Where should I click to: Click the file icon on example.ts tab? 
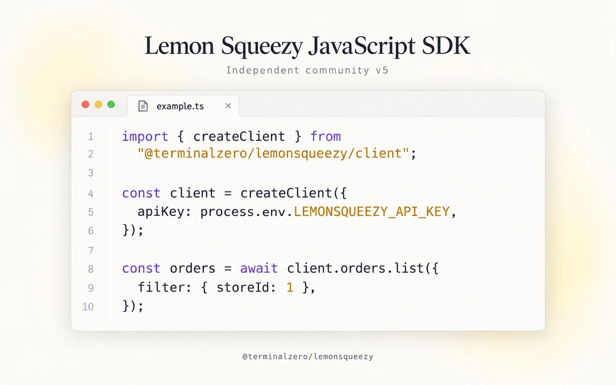pyautogui.click(x=143, y=106)
